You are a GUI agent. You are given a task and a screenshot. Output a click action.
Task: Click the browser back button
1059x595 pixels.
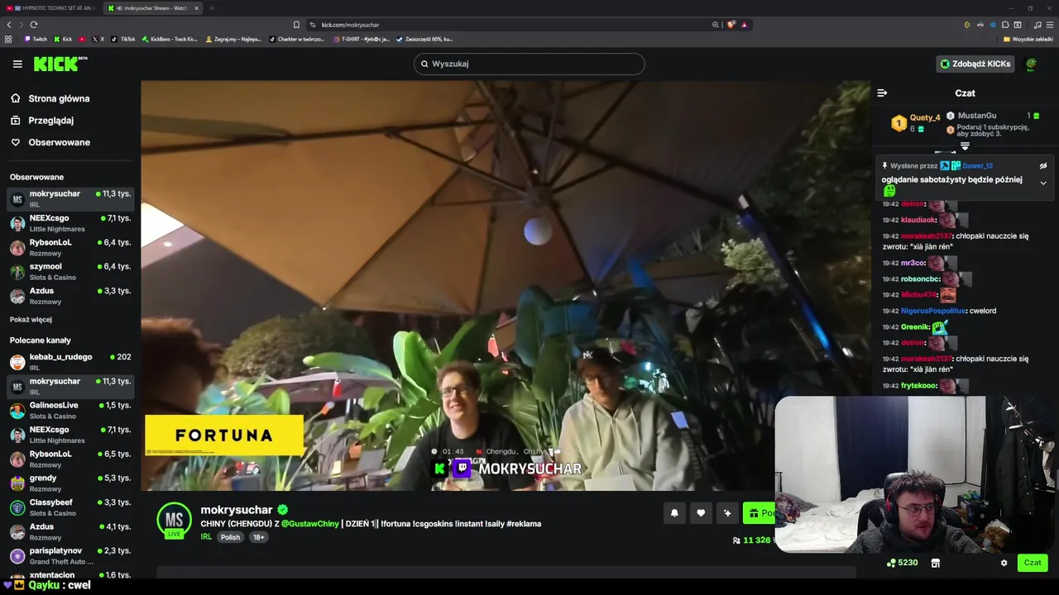point(9,25)
